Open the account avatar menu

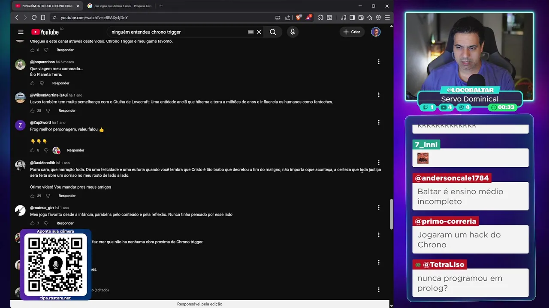point(376,32)
